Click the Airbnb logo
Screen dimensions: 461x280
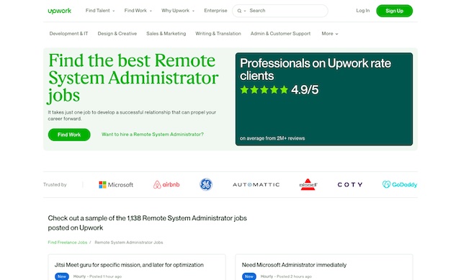click(x=166, y=184)
